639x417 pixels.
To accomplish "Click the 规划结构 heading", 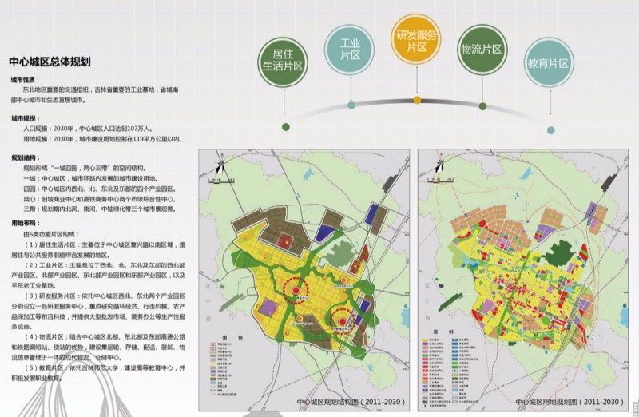I will coord(23,158).
